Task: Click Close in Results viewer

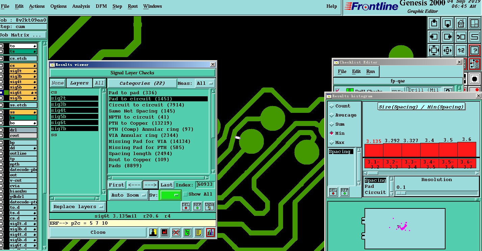Action: coord(98,232)
